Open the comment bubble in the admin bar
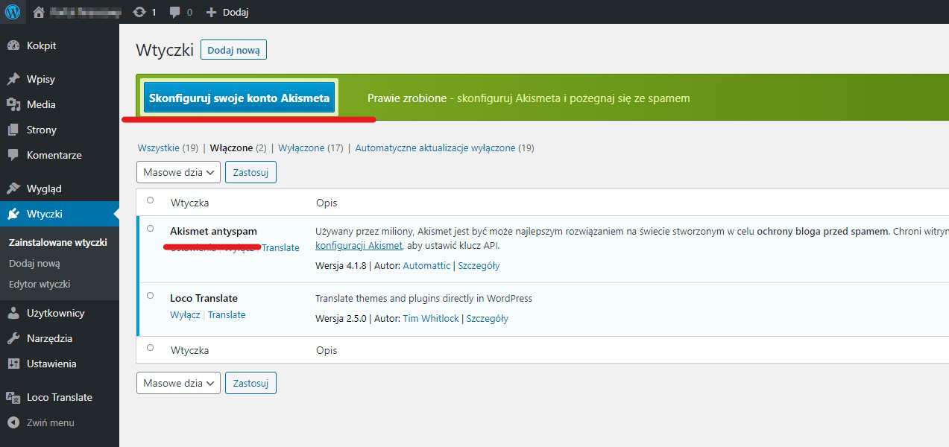 tap(175, 12)
